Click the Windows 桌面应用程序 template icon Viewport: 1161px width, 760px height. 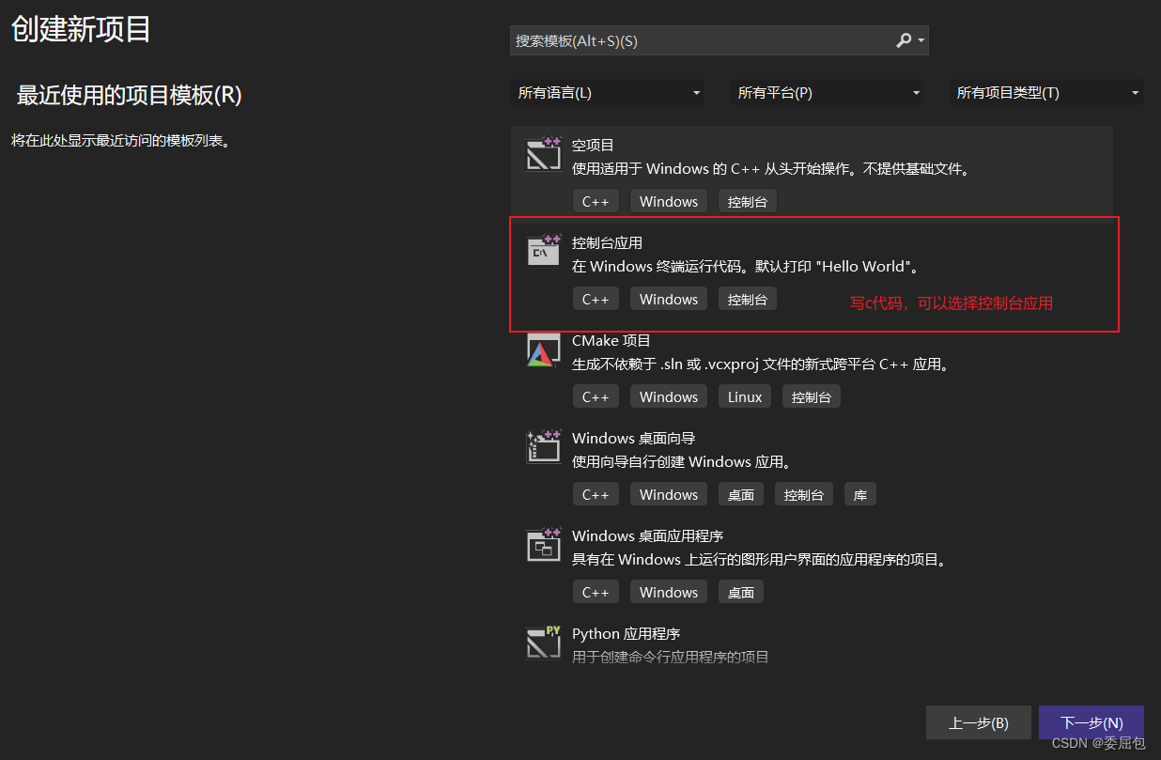coord(543,545)
